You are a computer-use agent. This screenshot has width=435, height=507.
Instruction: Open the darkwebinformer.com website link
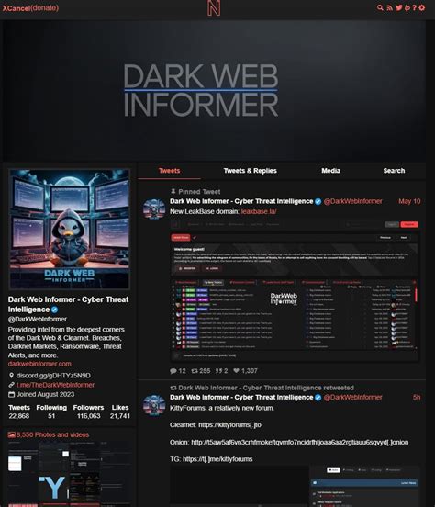tap(39, 364)
